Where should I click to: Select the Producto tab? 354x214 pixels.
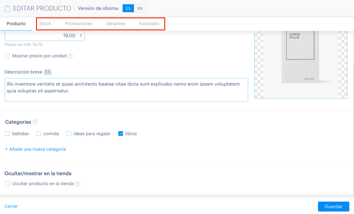point(16,24)
